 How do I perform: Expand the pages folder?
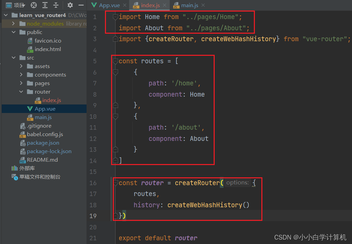(21, 83)
